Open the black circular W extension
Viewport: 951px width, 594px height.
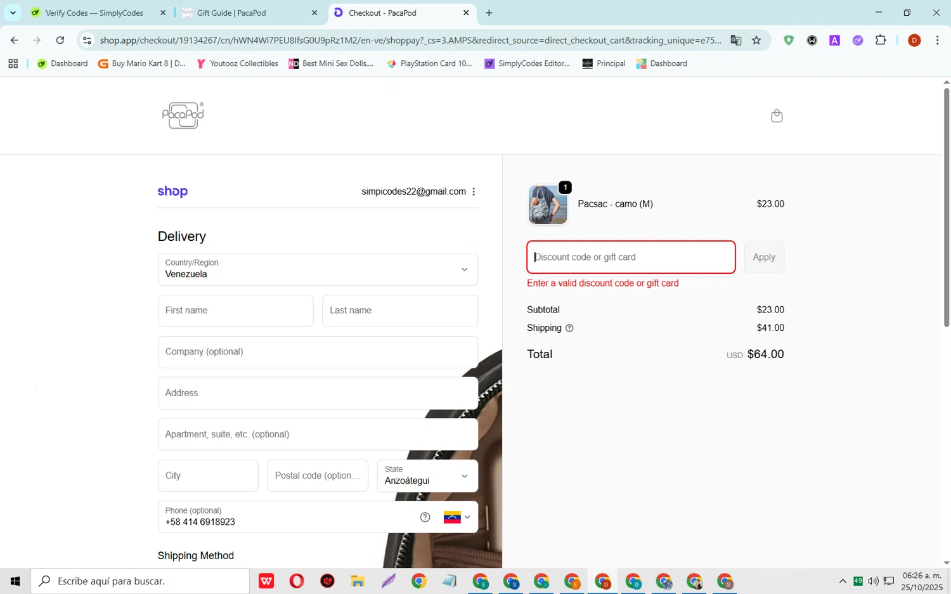point(812,40)
